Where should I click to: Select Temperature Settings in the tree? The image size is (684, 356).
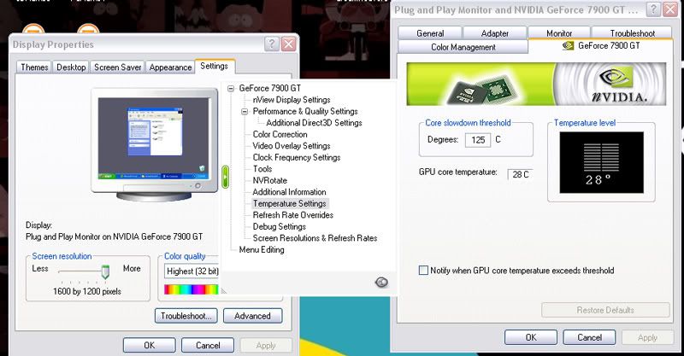(290, 203)
